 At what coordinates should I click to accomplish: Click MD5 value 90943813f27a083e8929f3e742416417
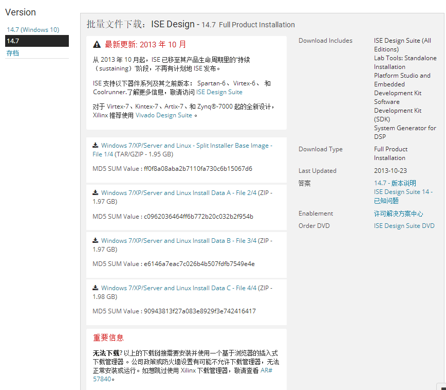coord(200,311)
